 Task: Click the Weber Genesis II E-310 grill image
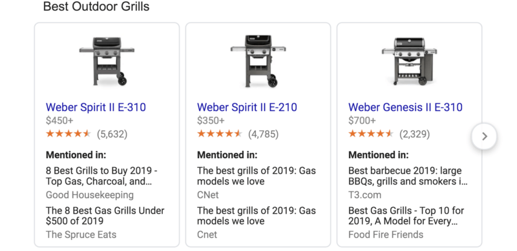[409, 61]
